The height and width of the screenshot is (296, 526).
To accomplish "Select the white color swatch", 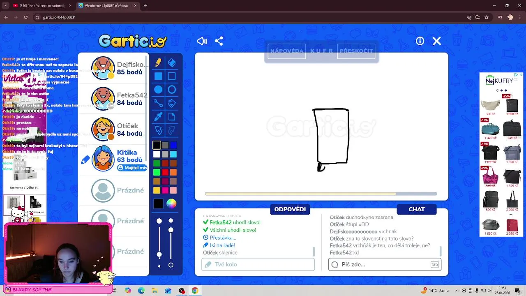I will [x=157, y=154].
